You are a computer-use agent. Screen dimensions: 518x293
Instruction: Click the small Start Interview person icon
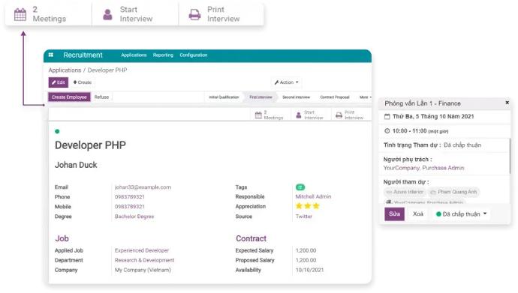299,115
